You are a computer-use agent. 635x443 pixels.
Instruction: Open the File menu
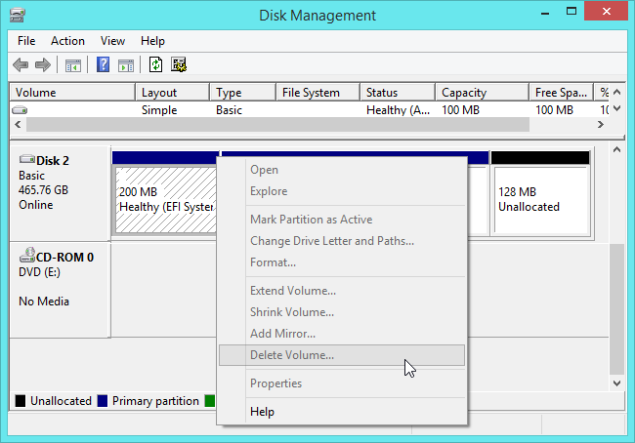click(x=26, y=41)
